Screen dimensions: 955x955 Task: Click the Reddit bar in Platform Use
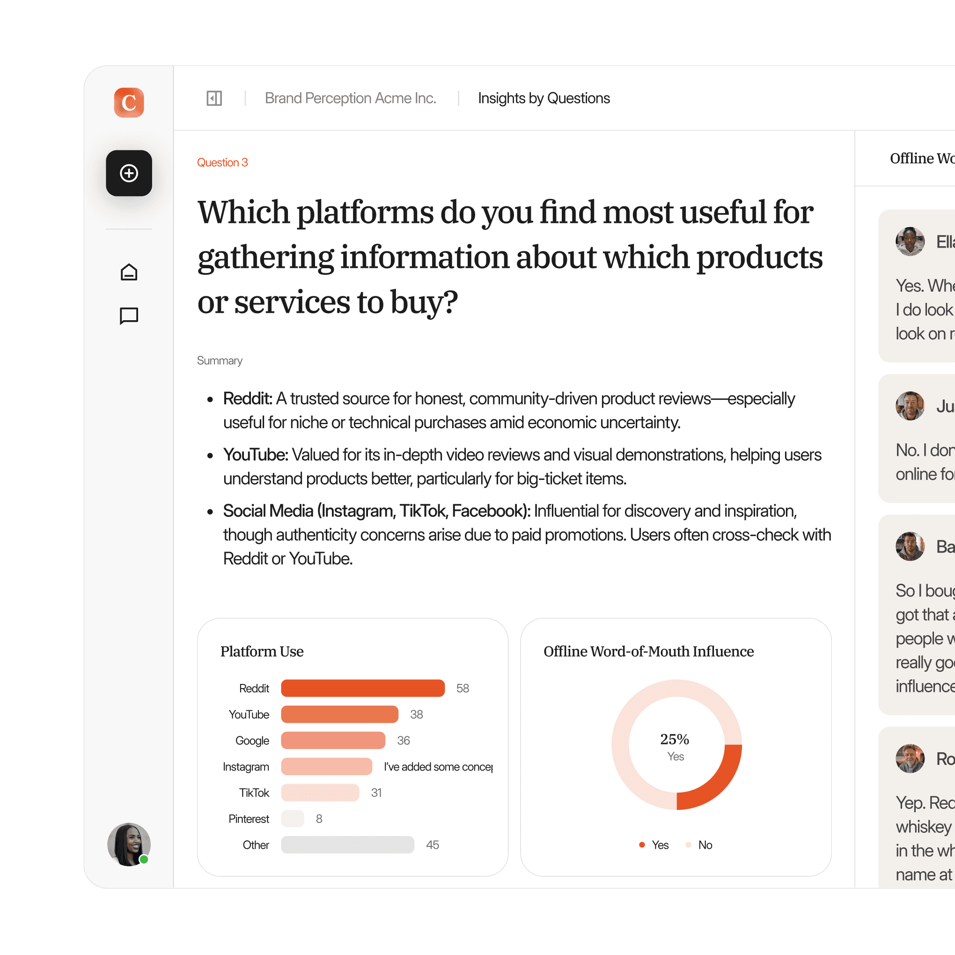(x=363, y=688)
